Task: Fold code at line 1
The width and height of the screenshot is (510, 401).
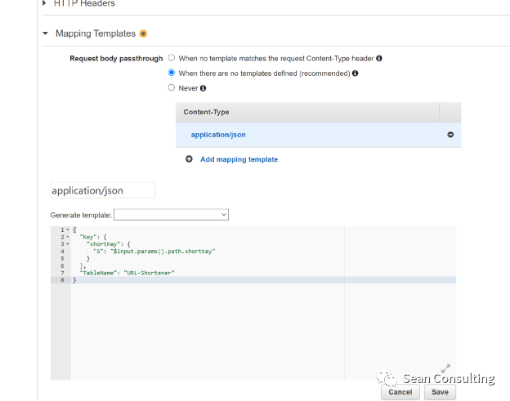Action: click(x=68, y=229)
